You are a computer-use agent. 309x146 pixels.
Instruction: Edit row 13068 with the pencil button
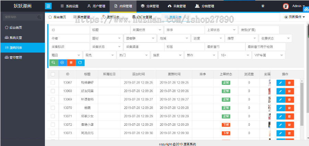pos(281,91)
